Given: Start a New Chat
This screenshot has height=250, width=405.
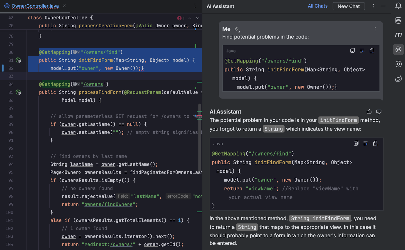Looking at the screenshot, I should coord(349,6).
